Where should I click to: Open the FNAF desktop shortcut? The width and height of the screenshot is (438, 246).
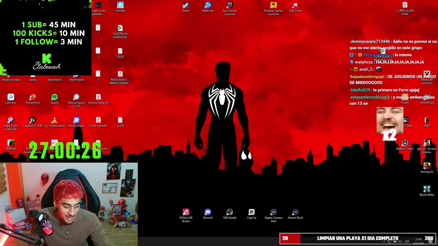click(x=427, y=122)
